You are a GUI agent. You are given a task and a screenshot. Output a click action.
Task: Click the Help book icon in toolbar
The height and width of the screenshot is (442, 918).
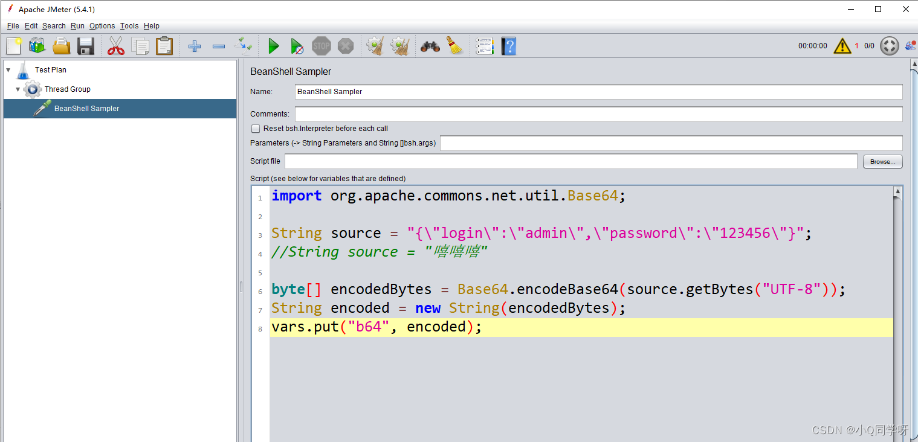508,45
